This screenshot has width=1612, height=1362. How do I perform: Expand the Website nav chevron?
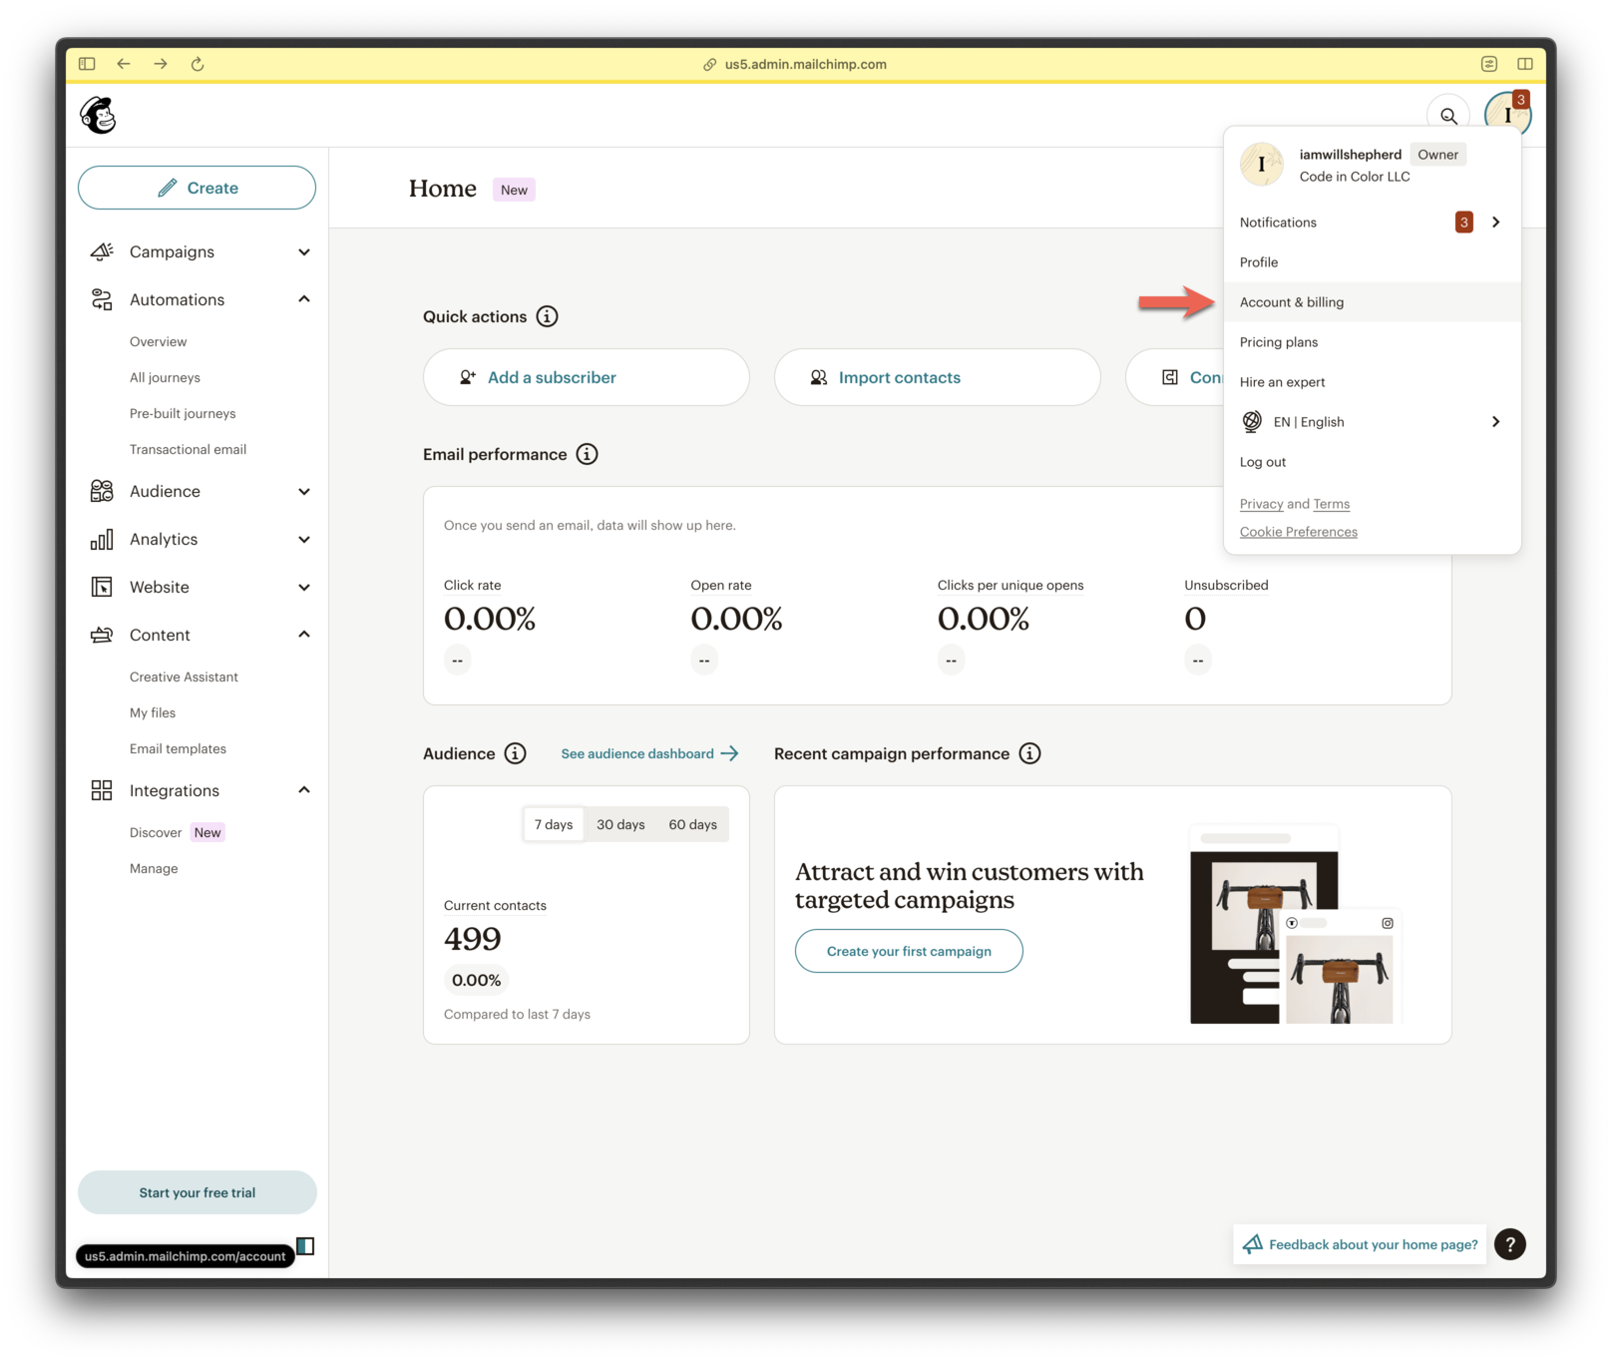coord(304,587)
